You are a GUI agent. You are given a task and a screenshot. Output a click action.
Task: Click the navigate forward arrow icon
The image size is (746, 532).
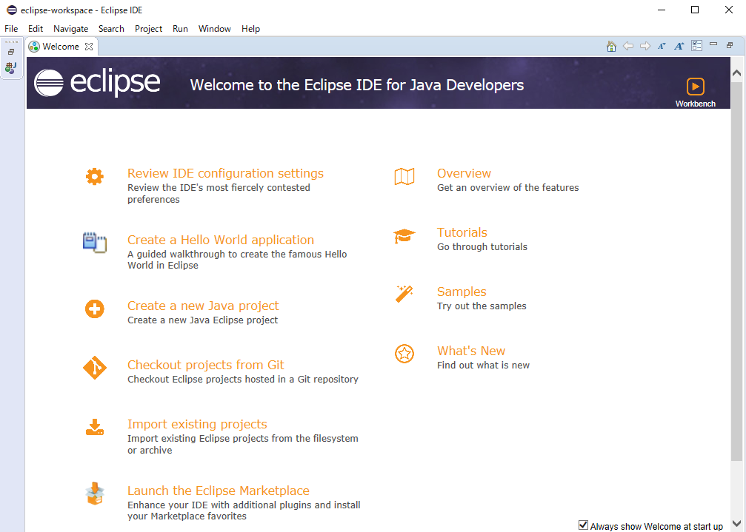click(x=645, y=46)
